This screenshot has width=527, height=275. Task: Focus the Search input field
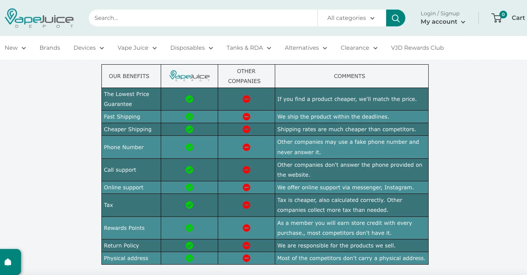203,18
